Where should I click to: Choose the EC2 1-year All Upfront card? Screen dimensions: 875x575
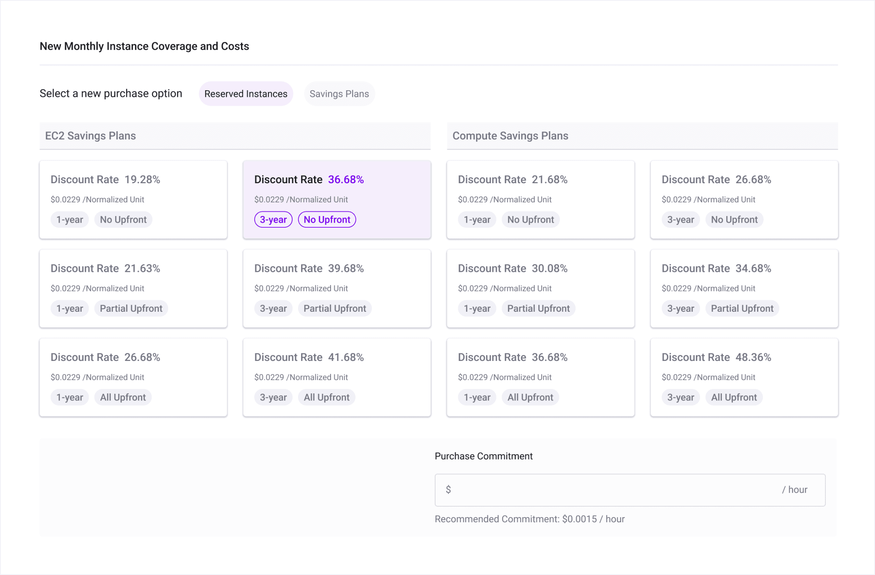coord(133,377)
